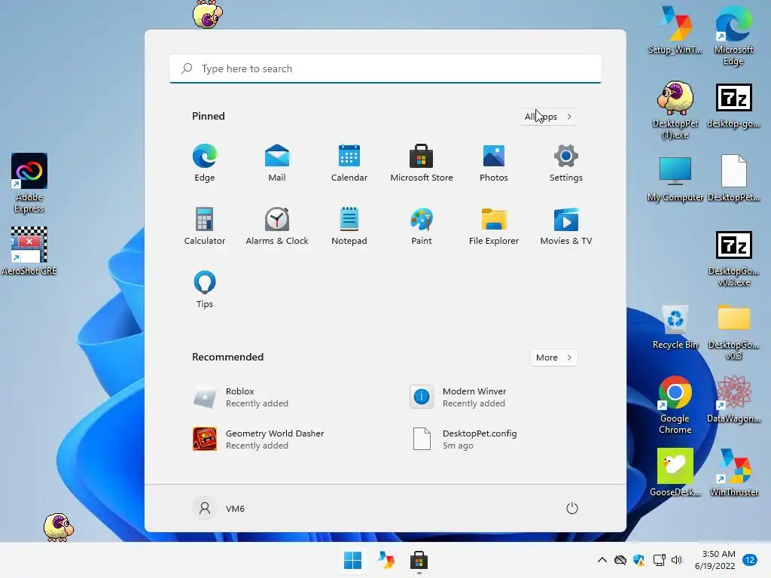Screen dimensions: 771x578
Task: Select the AeroShot CRE desktop shortcut
Action: (x=29, y=251)
